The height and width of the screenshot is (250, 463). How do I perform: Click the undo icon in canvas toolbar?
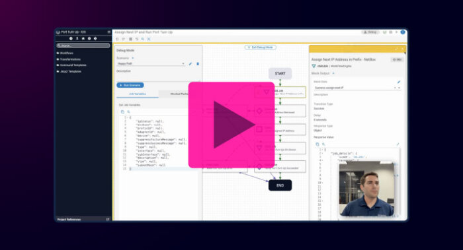pos(117,39)
